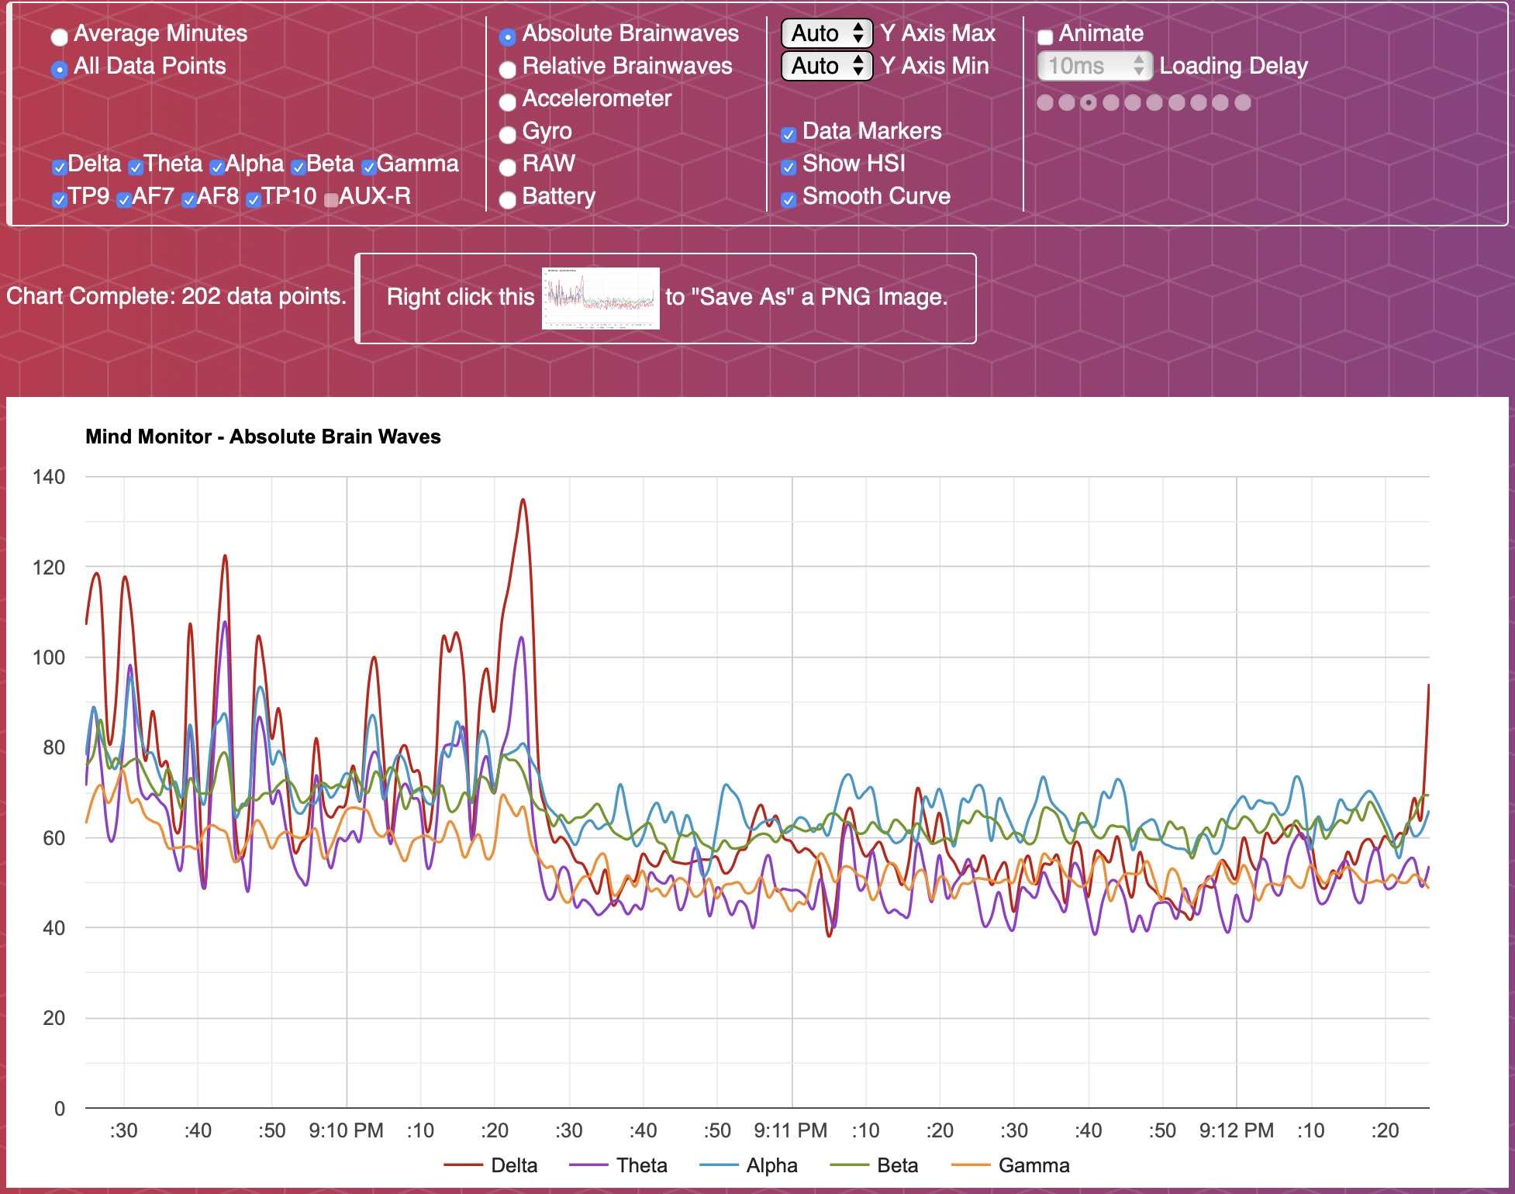Click the disabled AUX-R checkbox
The width and height of the screenshot is (1515, 1194).
point(331,199)
